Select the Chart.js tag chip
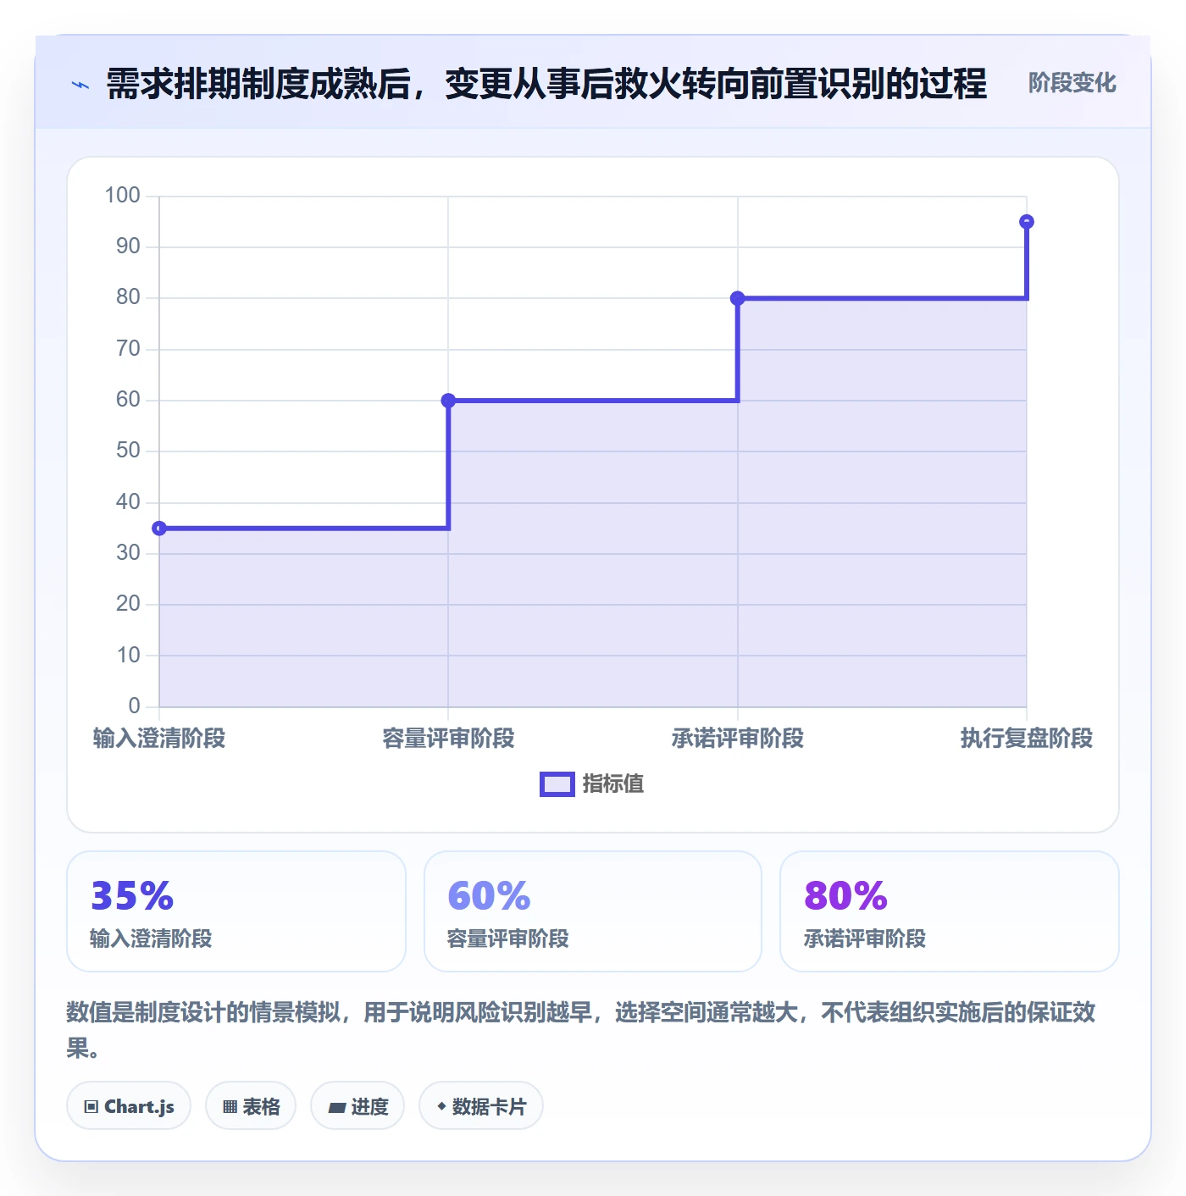This screenshot has height=1196, width=1186. tap(129, 1106)
